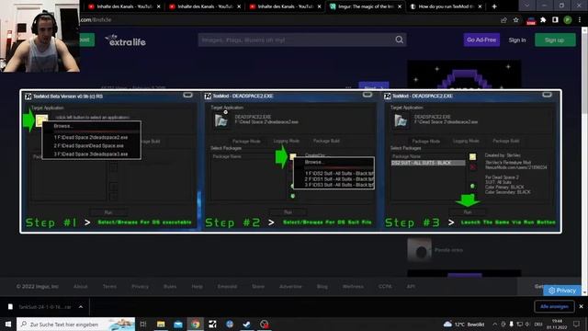Click the green Sign up button

click(x=555, y=40)
